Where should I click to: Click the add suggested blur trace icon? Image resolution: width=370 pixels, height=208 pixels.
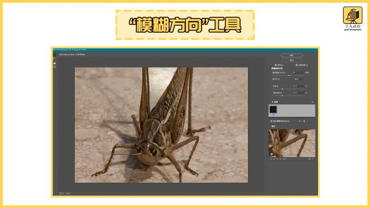click(299, 121)
